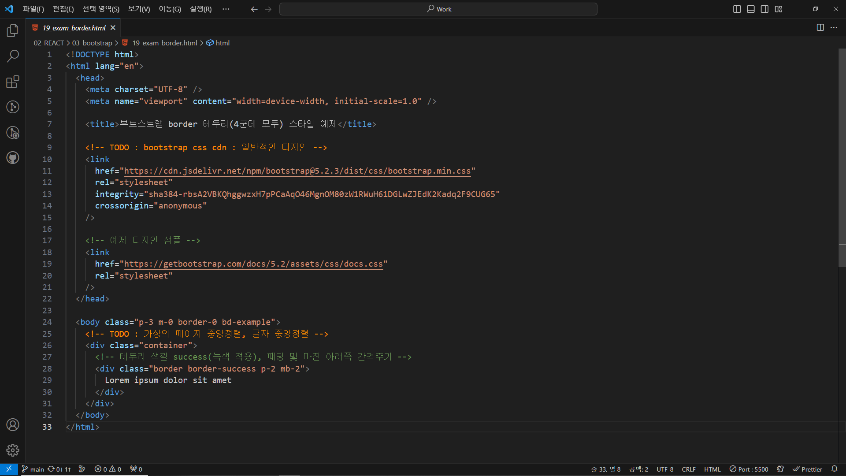Image resolution: width=846 pixels, height=476 pixels.
Task: Open the Accounts icon in activity bar
Action: (13, 424)
